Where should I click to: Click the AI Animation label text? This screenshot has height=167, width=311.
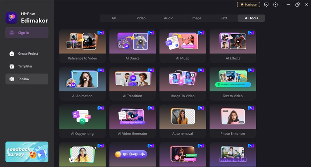pyautogui.click(x=82, y=96)
